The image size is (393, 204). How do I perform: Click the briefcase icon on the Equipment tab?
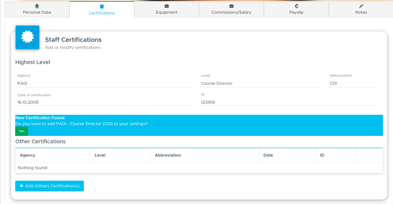(x=166, y=6)
